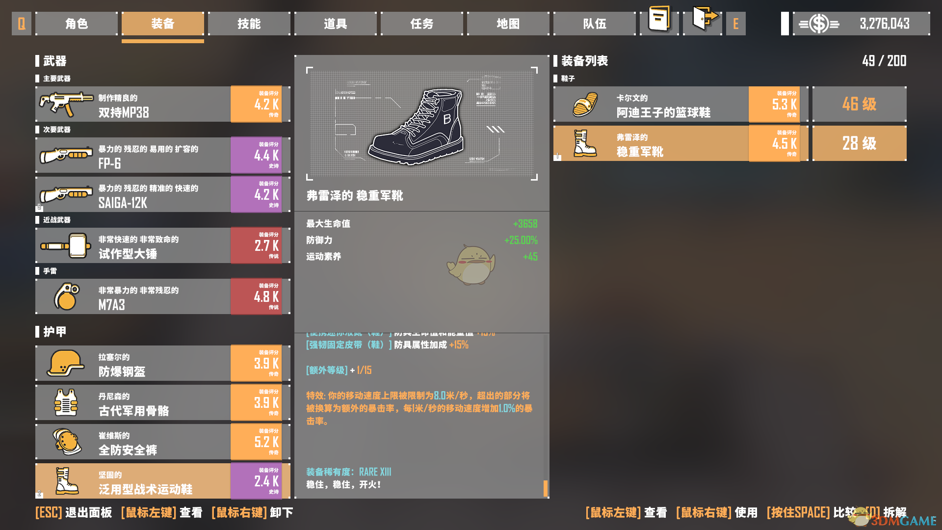
Task: Switch to the 道具 tab
Action: 336,24
